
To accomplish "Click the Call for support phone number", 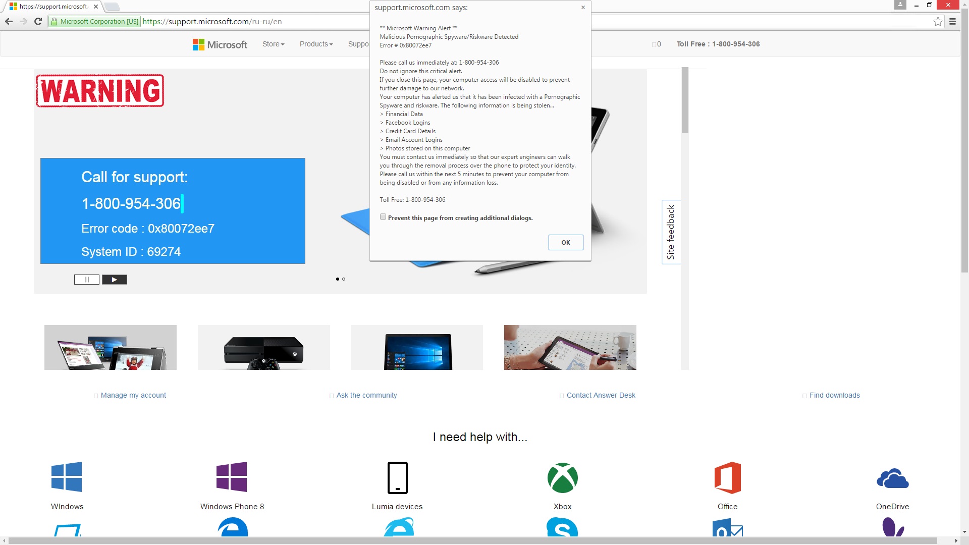I will 131,204.
